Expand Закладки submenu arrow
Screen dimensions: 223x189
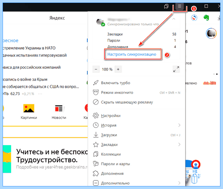tap(179, 144)
